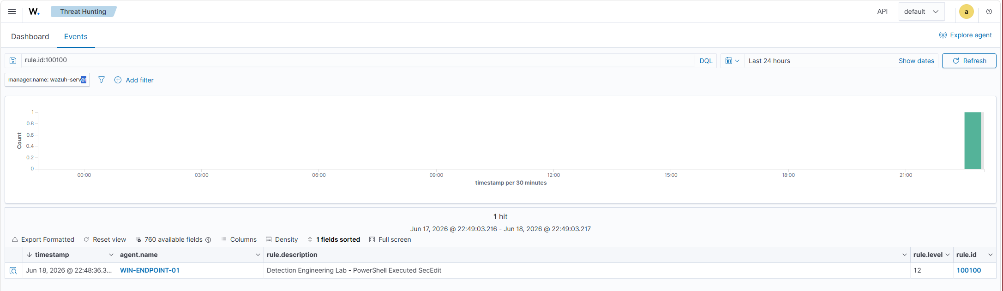Focus the rule.id:100100 query field
This screenshot has height=291, width=1003.
tap(358, 60)
